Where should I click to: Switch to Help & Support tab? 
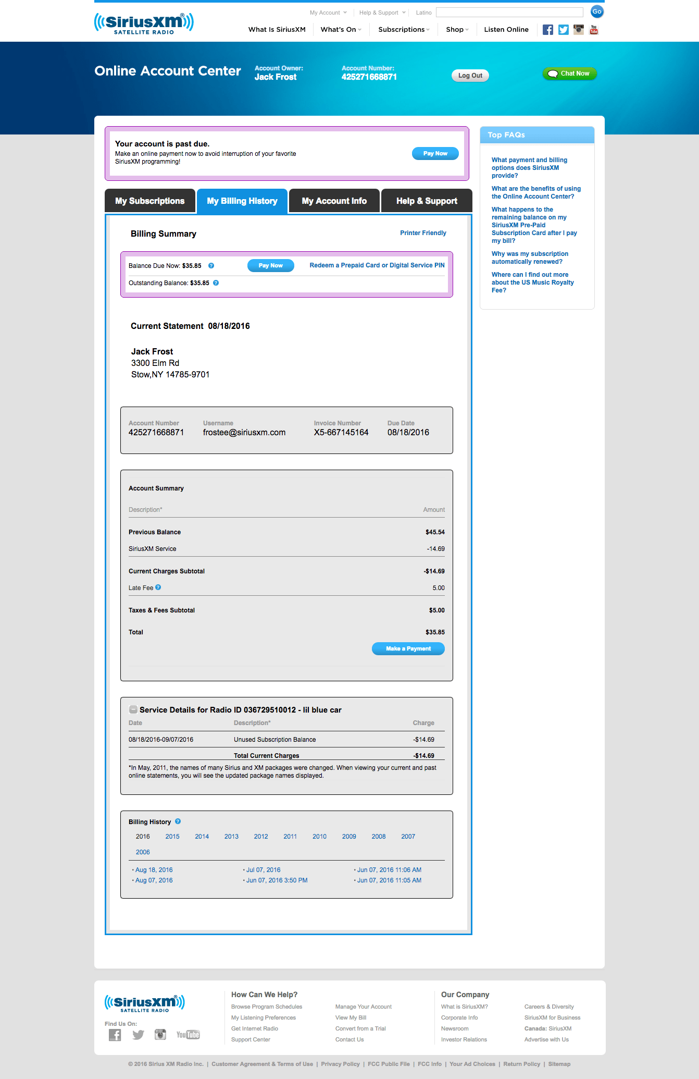(x=427, y=201)
